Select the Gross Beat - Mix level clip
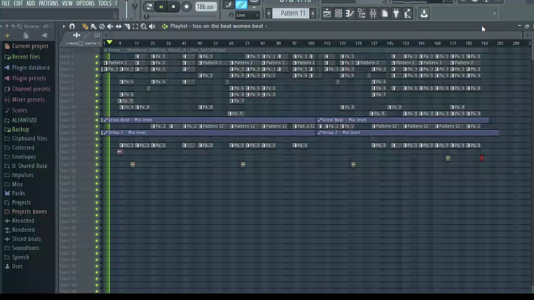Viewport: 534px width, 300px height. (209, 120)
